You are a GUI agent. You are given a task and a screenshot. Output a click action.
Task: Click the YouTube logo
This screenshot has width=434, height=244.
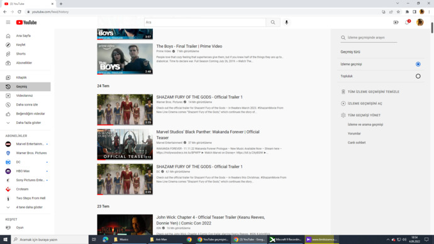point(26,23)
